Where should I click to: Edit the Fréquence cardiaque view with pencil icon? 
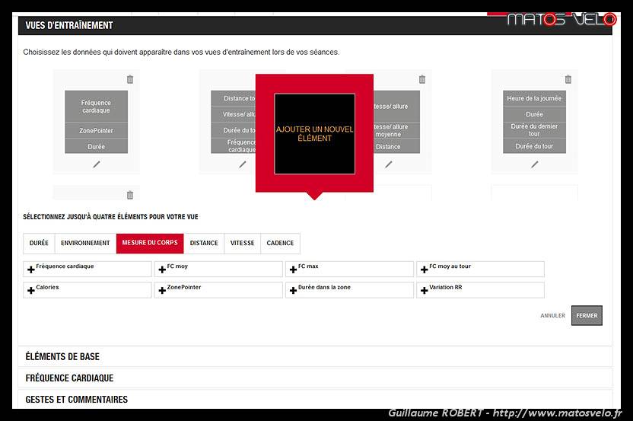[x=97, y=164]
